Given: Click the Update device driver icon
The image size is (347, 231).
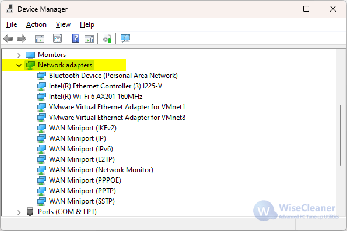Looking at the screenshot, I should (x=107, y=39).
